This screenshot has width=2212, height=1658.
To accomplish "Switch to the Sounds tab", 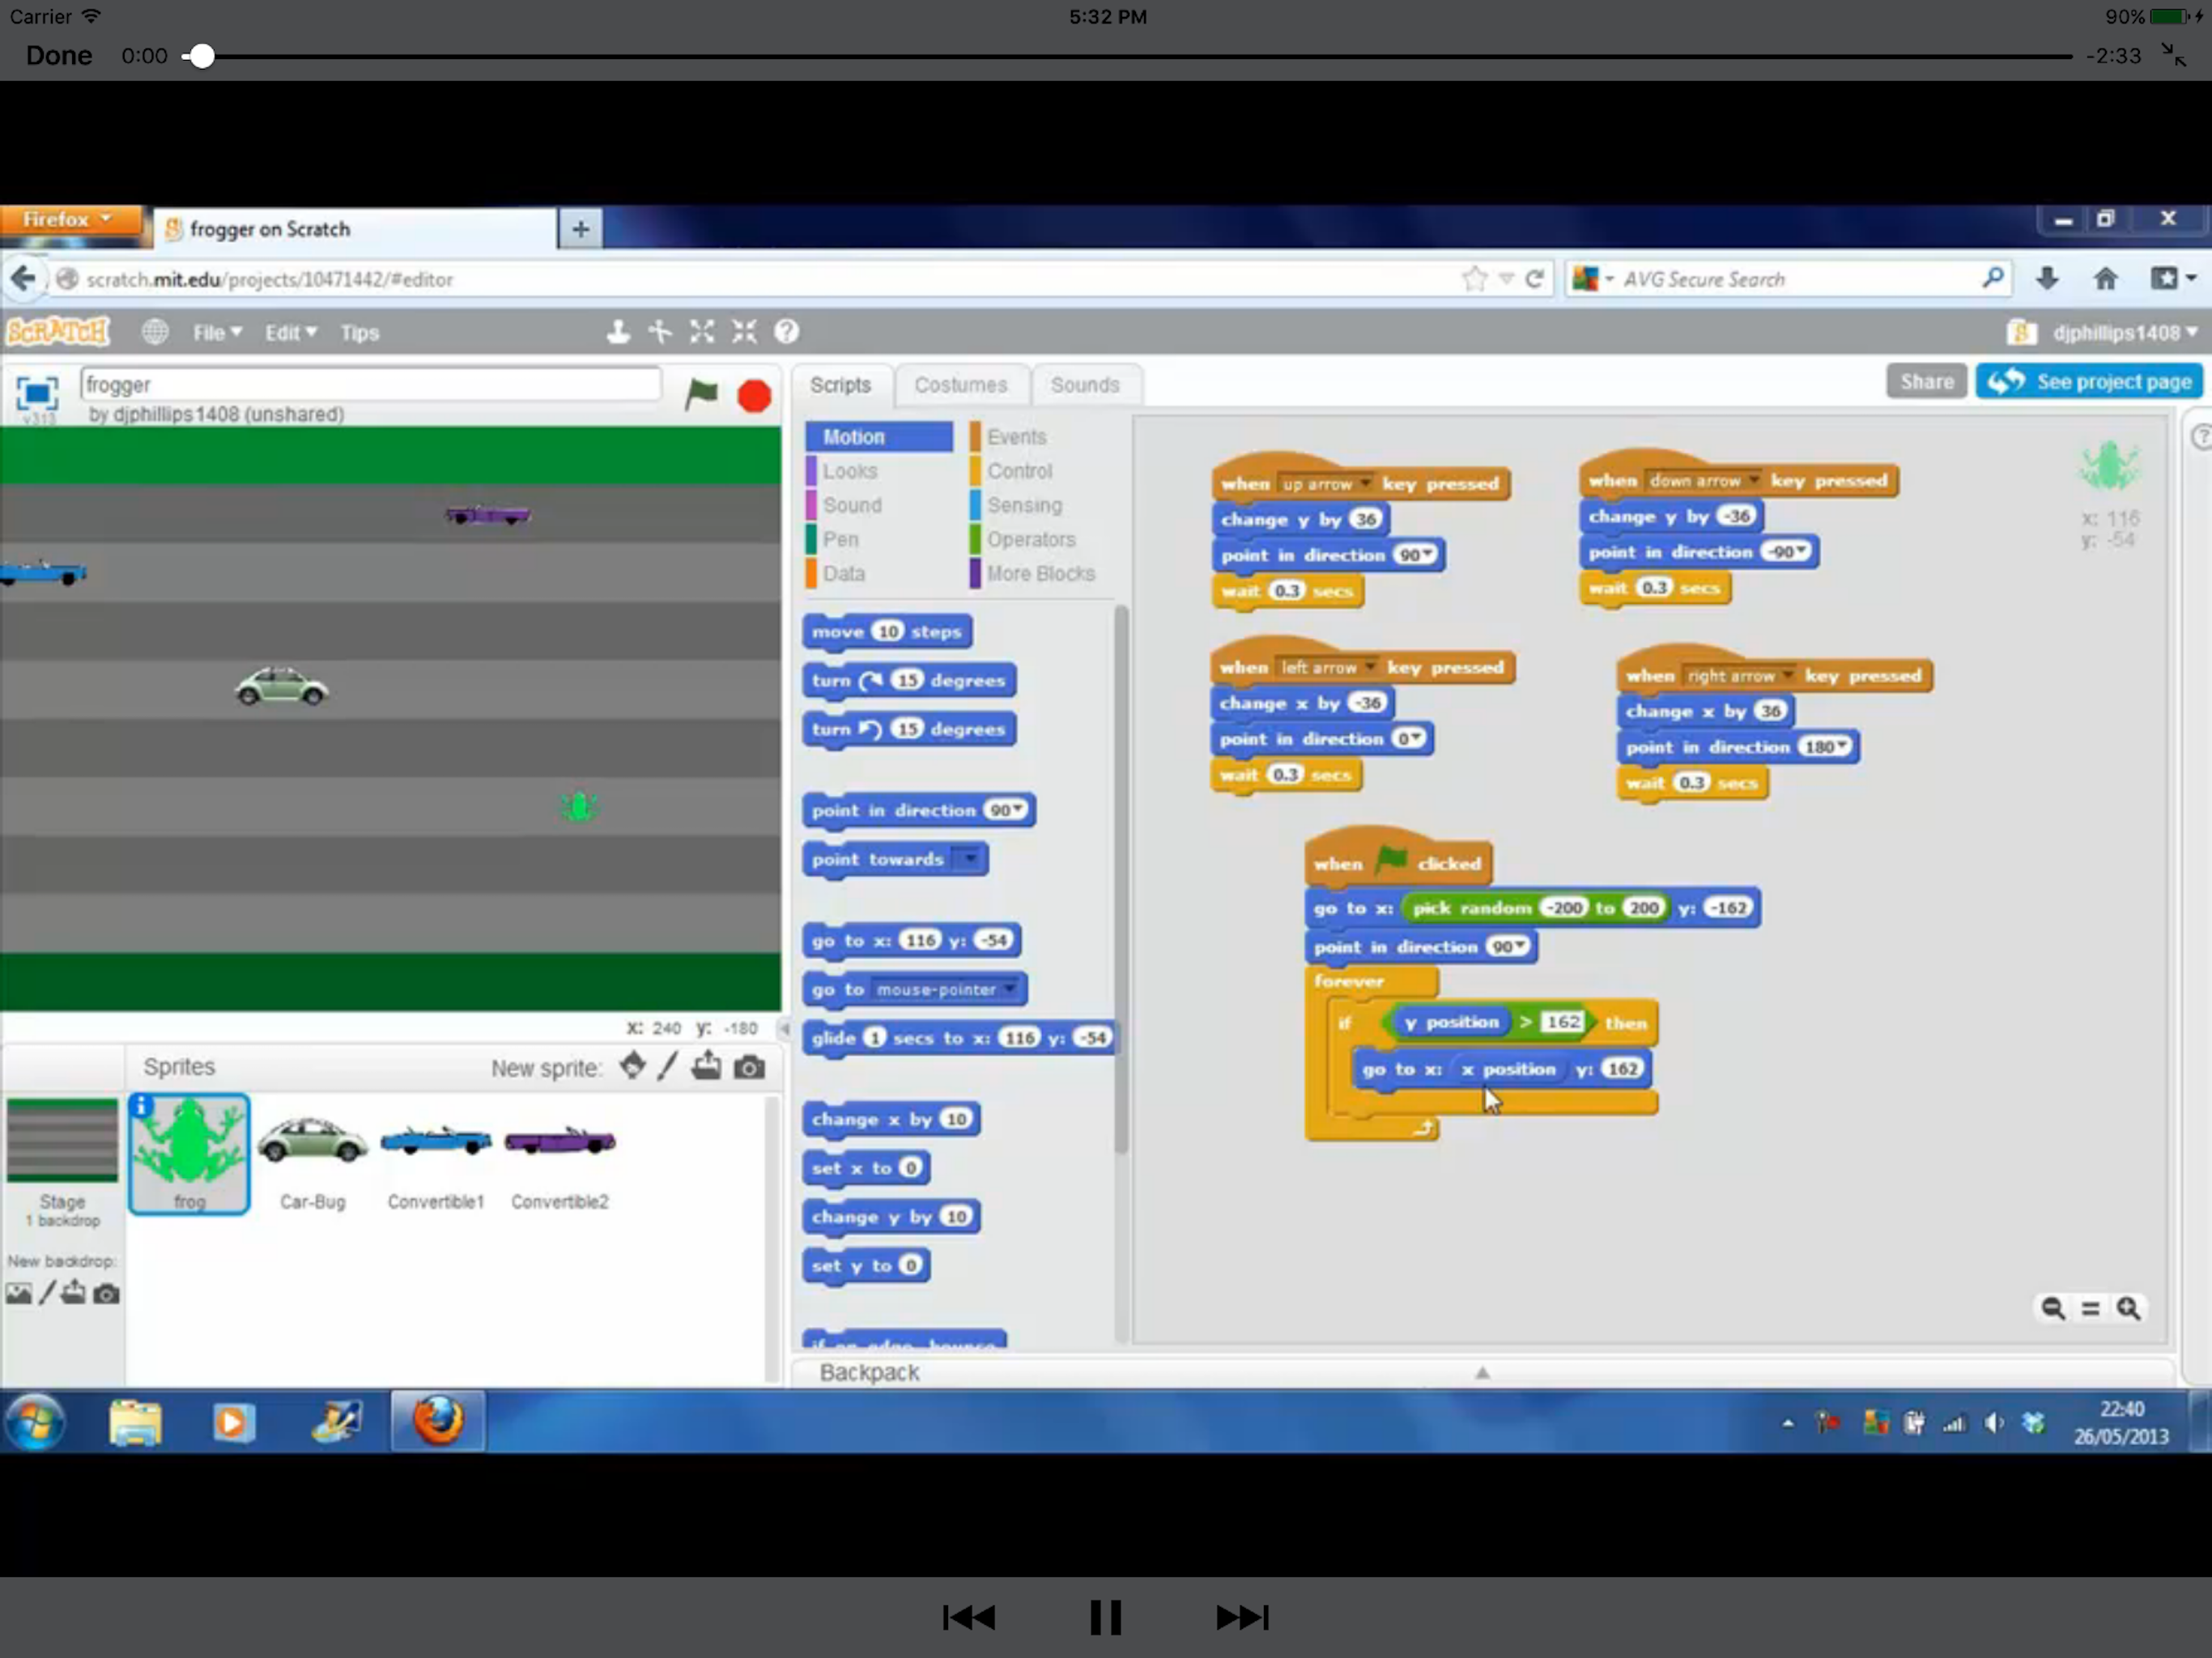I will tap(1084, 385).
